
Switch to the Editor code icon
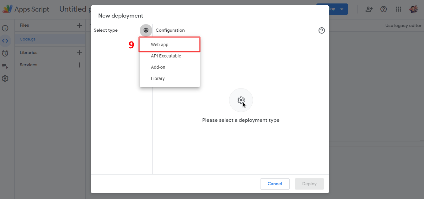pyautogui.click(x=5, y=41)
